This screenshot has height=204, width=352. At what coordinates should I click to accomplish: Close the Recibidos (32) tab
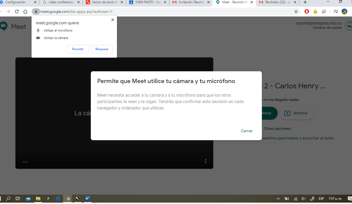click(x=295, y=2)
